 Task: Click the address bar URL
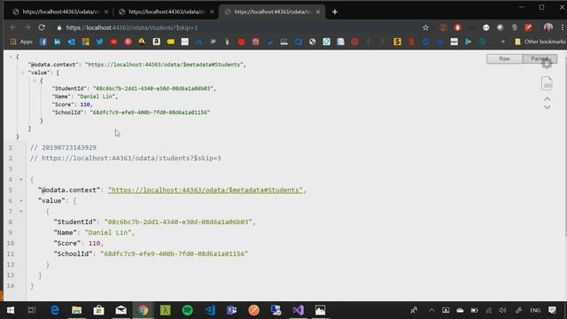(132, 27)
